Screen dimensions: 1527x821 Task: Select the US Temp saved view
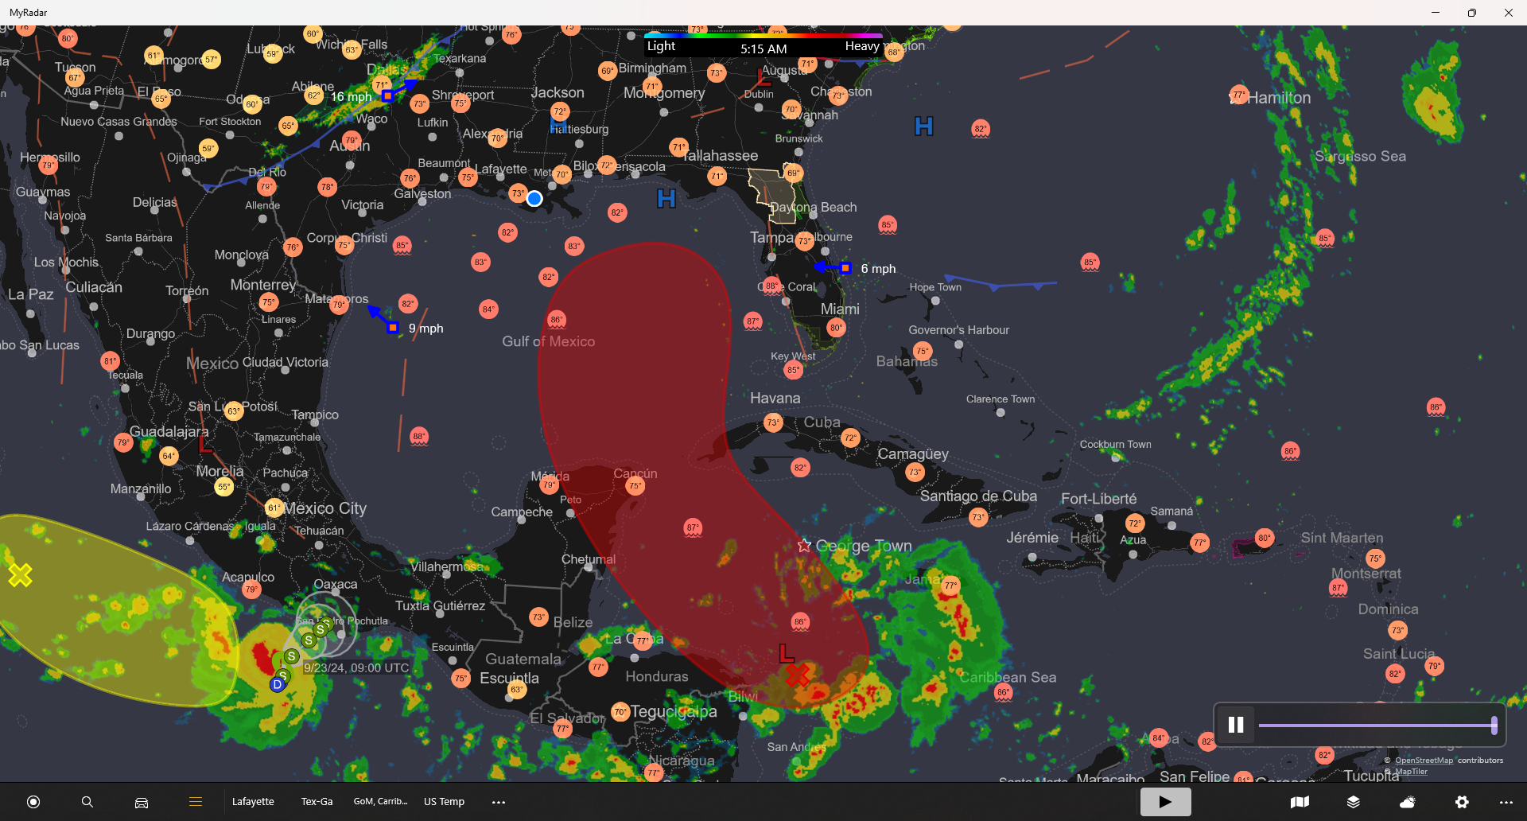pyautogui.click(x=444, y=802)
